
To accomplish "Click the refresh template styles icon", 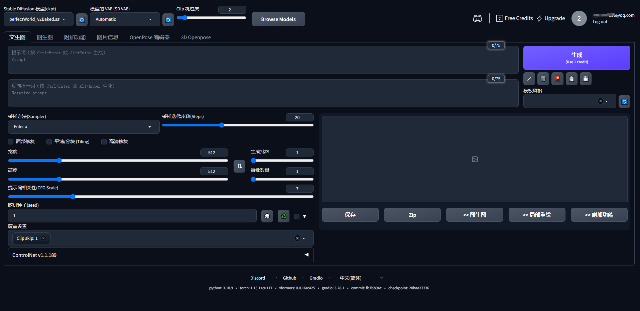I will [624, 102].
